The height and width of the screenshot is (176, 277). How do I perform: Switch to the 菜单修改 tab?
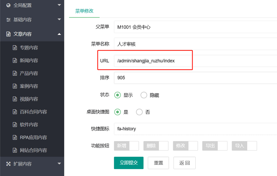pyautogui.click(x=84, y=11)
